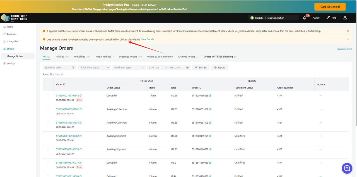Open actions menu for order 4377
Image resolution: width=357 pixels, height=177 pixels.
click(321, 95)
